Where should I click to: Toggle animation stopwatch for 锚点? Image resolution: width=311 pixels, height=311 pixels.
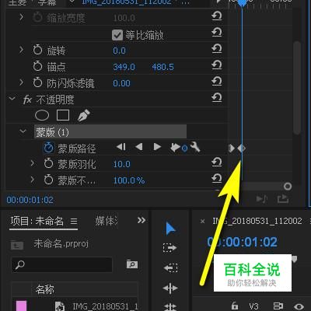[x=37, y=66]
